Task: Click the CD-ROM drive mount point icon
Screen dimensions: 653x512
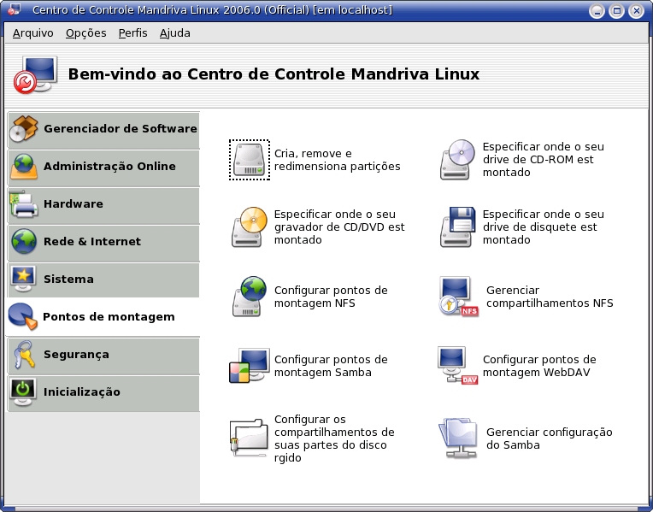Action: click(457, 160)
